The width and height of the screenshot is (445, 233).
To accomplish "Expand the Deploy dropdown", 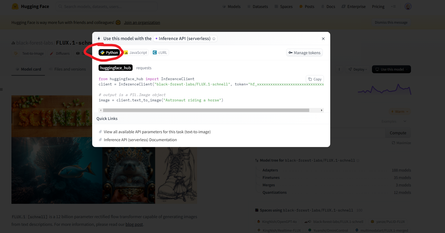I will (358, 69).
